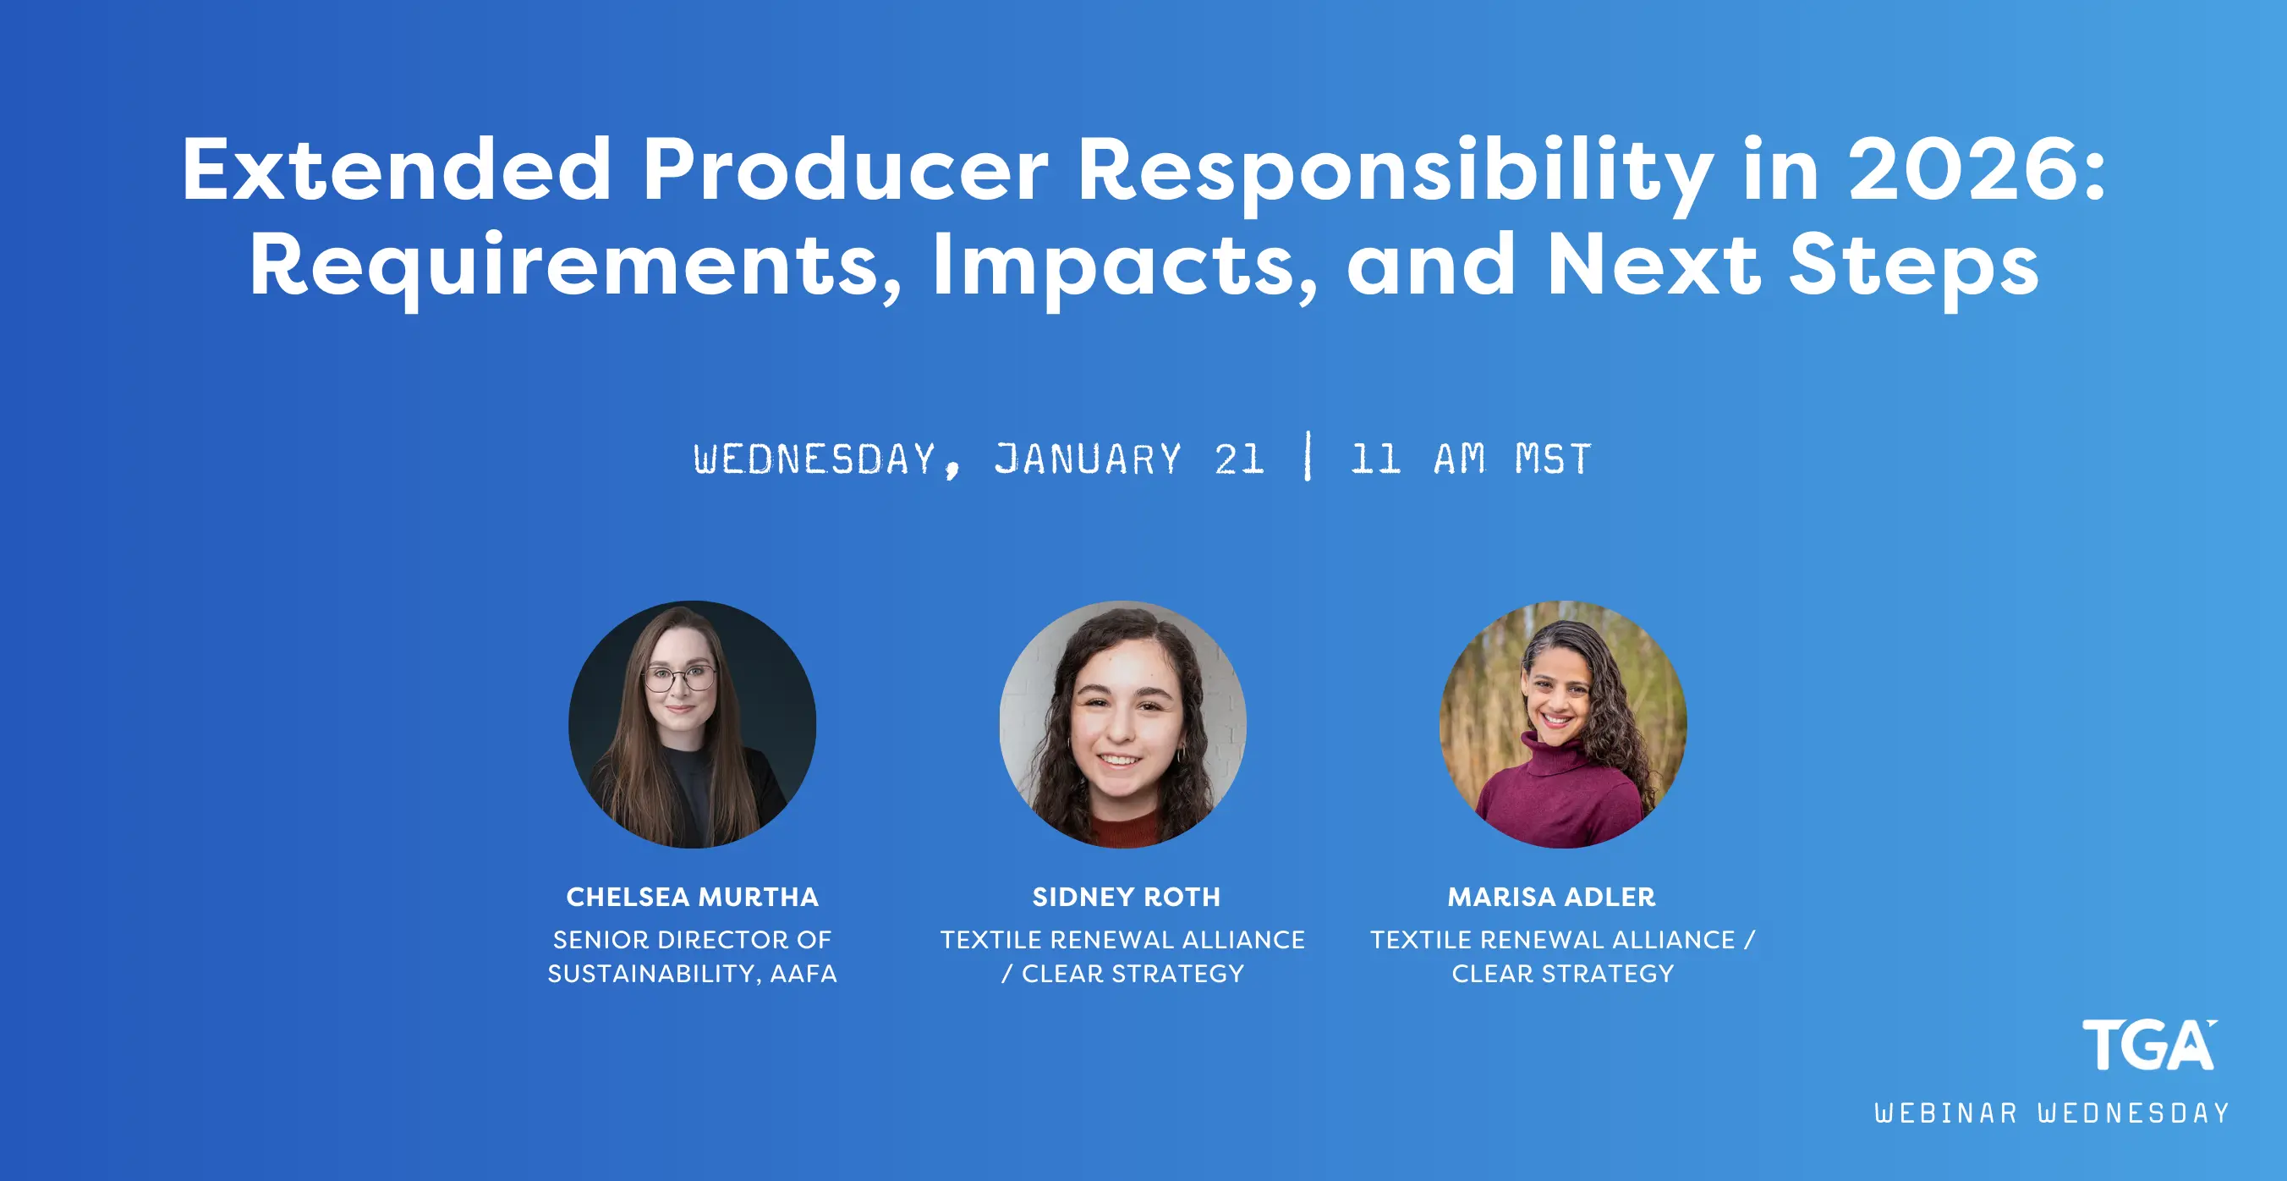Click 'Clear Strategy' under Marisa Adler

click(1562, 974)
